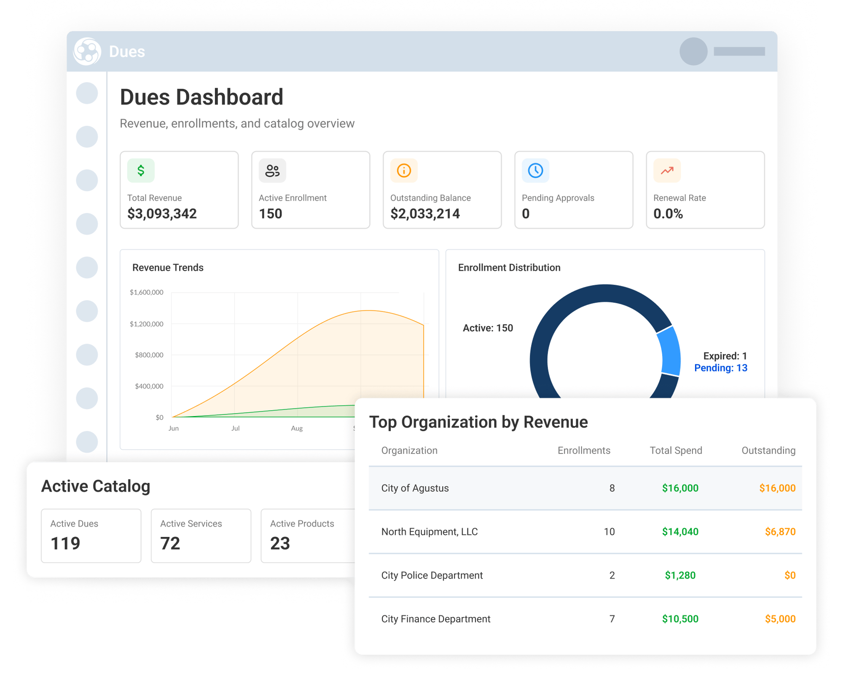Open the user avatar in header
The height and width of the screenshot is (686, 843).
[x=693, y=51]
